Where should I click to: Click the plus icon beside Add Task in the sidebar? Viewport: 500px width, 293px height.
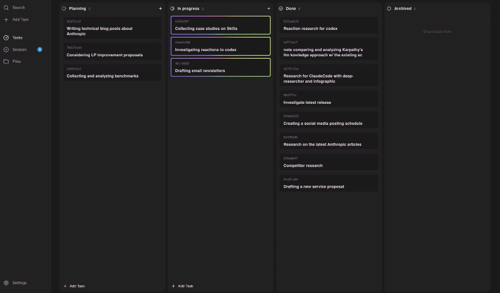6,19
